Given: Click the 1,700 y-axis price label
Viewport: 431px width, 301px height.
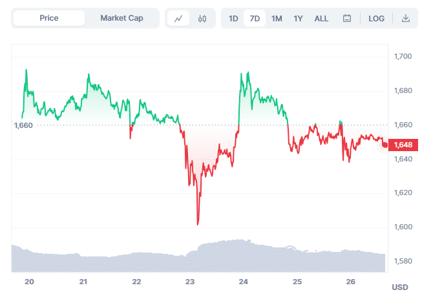Looking at the screenshot, I should click(x=403, y=57).
